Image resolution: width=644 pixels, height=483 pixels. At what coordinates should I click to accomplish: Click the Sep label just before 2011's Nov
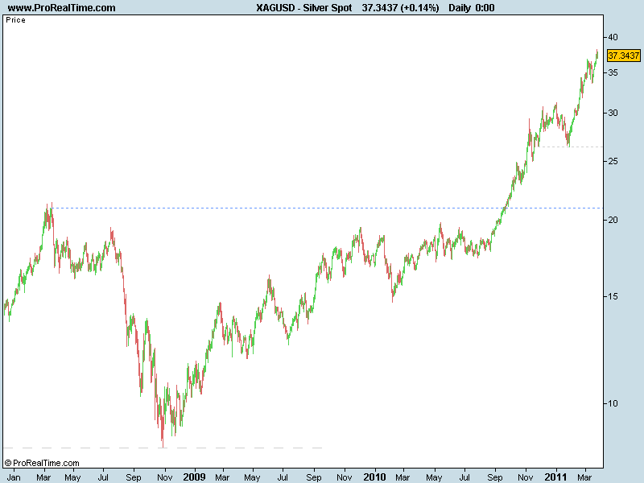pos(495,477)
